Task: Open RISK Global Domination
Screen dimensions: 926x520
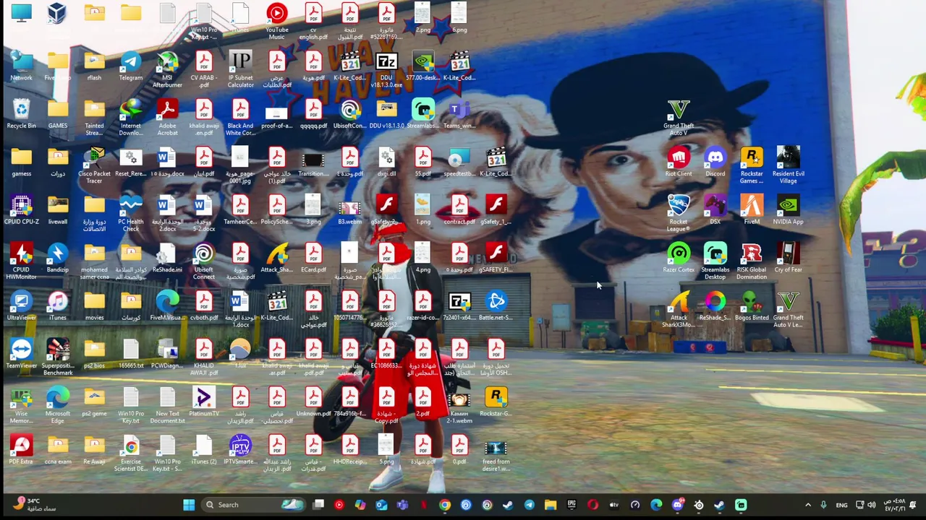Action: [751, 262]
